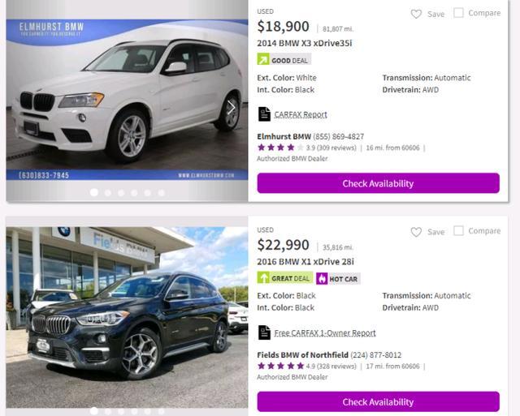Click the CARFAX document icon on X1 listing
Screen dimensions: 520x416
[x=264, y=332]
